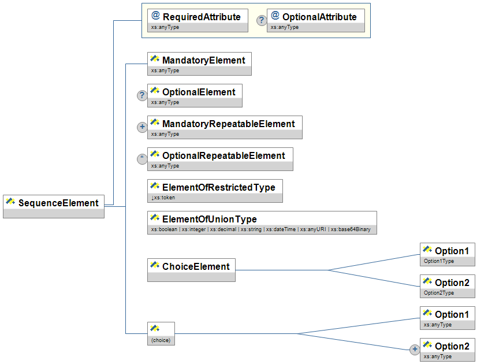
Task: Select the OptionalRepeatableElement label
Action: [x=223, y=155]
